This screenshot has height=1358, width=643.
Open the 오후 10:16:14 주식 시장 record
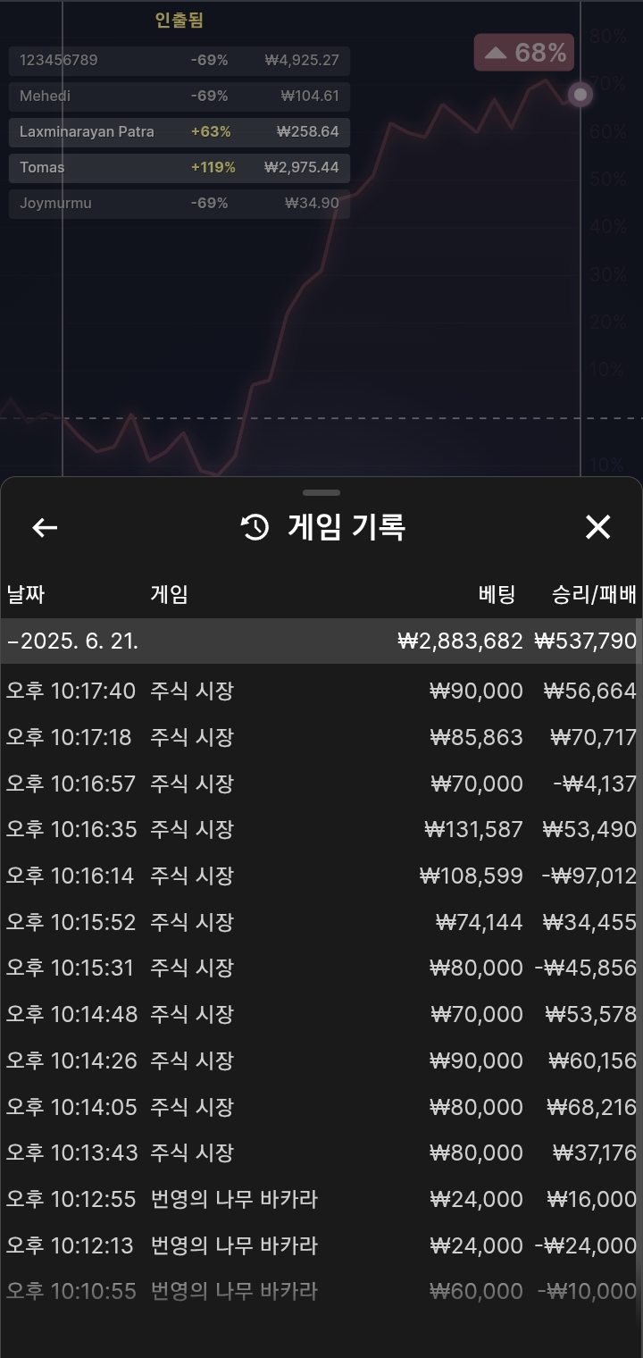click(x=321, y=876)
